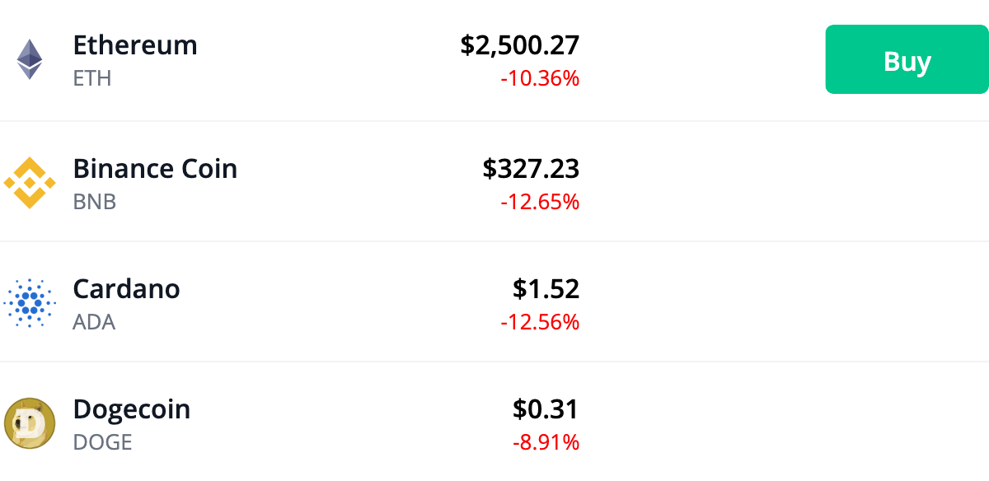This screenshot has width=989, height=481.
Task: Click the BNB ticker label
Action: (x=94, y=202)
